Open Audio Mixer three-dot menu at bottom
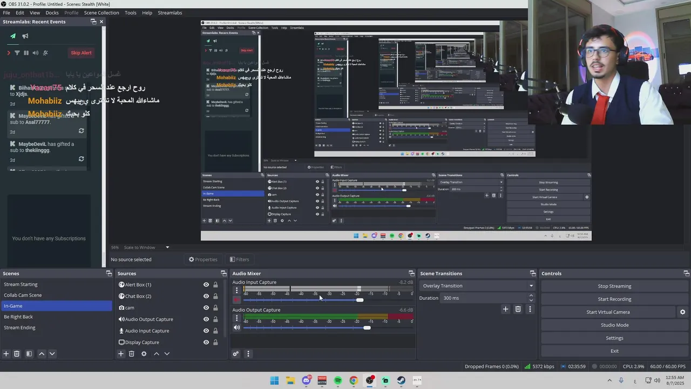This screenshot has width=691, height=389. [248, 354]
